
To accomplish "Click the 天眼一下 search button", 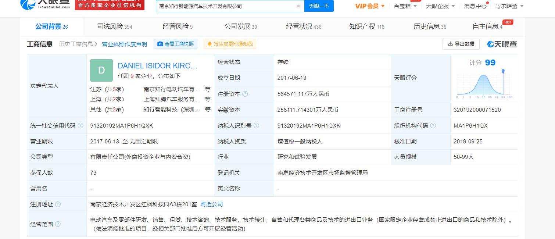I will click(x=319, y=6).
